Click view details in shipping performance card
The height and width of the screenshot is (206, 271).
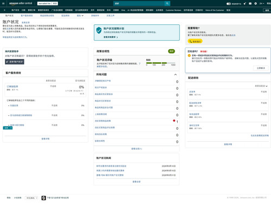pyautogui.click(x=228, y=144)
